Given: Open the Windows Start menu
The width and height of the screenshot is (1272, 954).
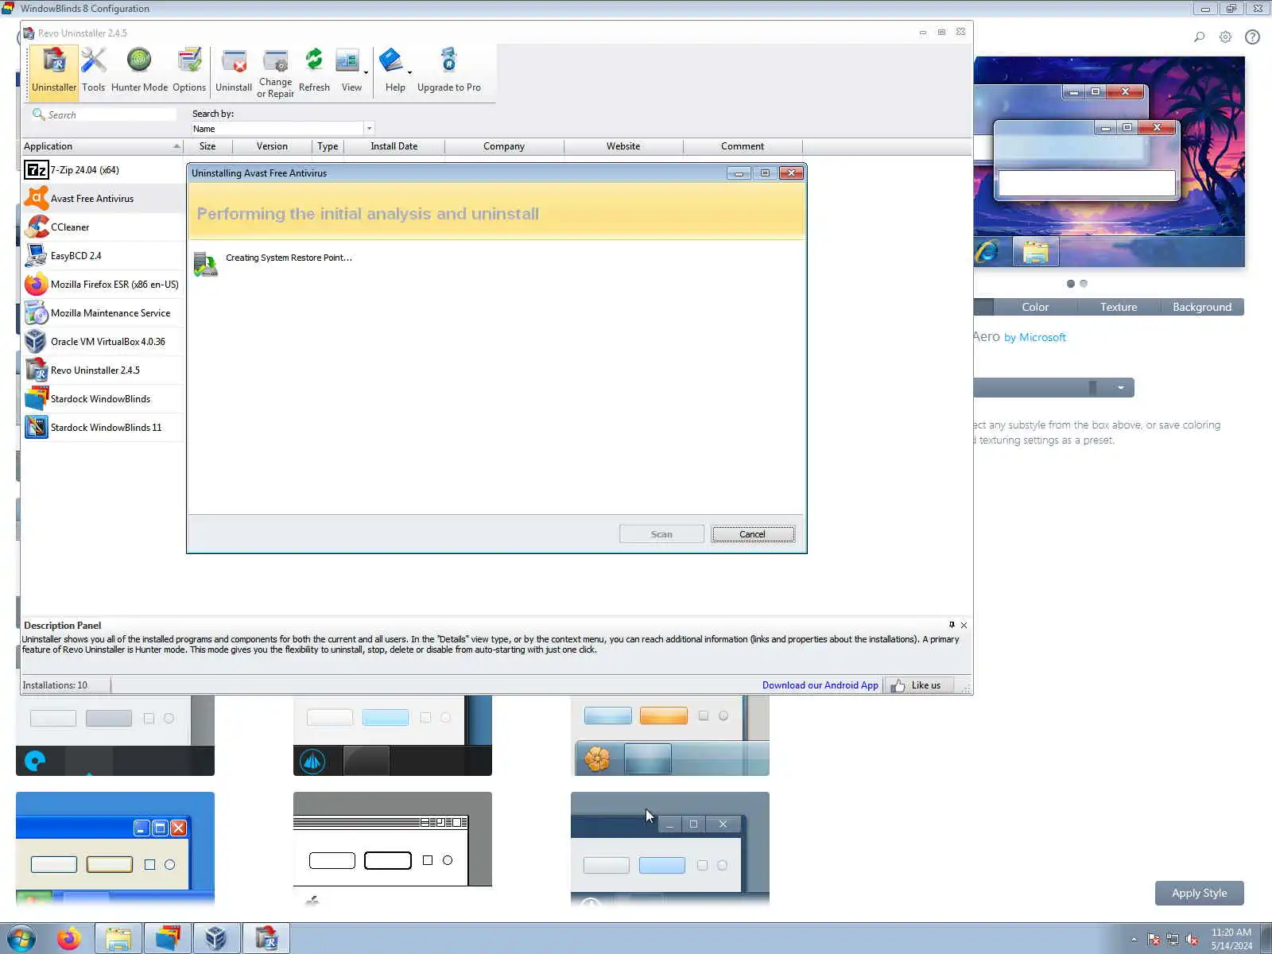Looking at the screenshot, I should [21, 939].
